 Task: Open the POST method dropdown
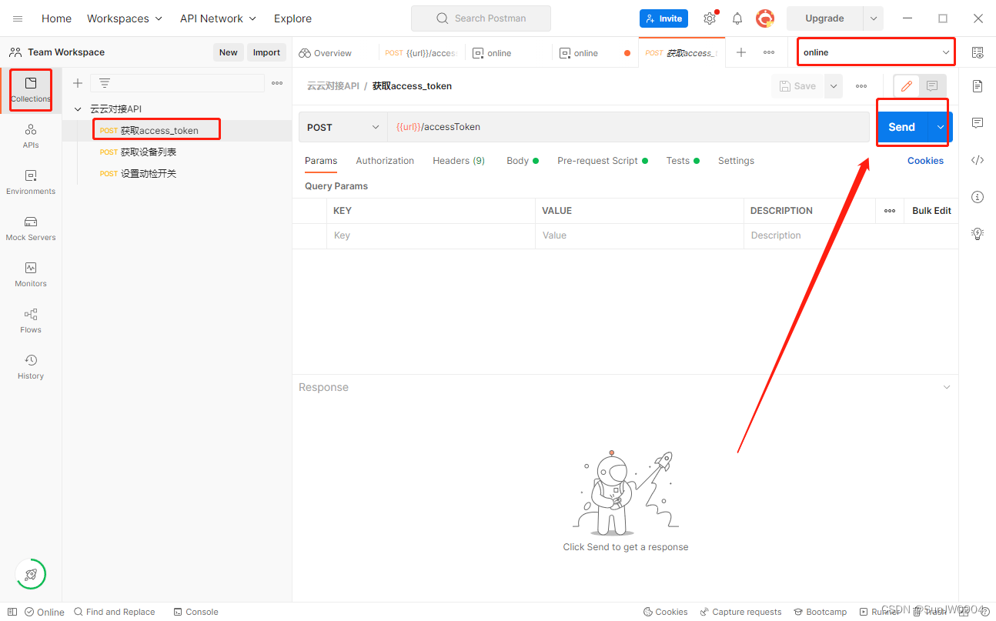343,127
